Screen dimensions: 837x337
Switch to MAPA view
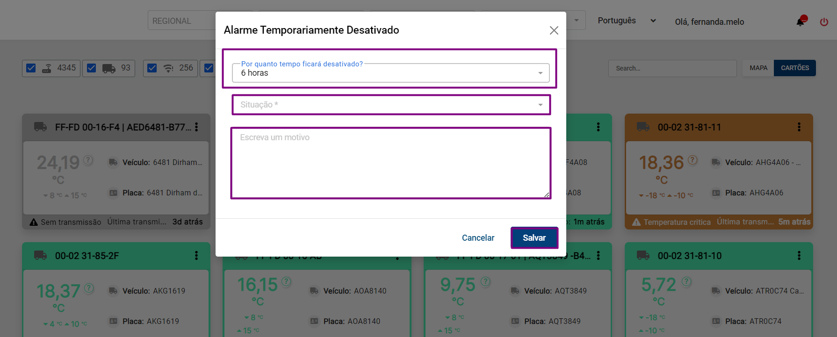point(758,68)
